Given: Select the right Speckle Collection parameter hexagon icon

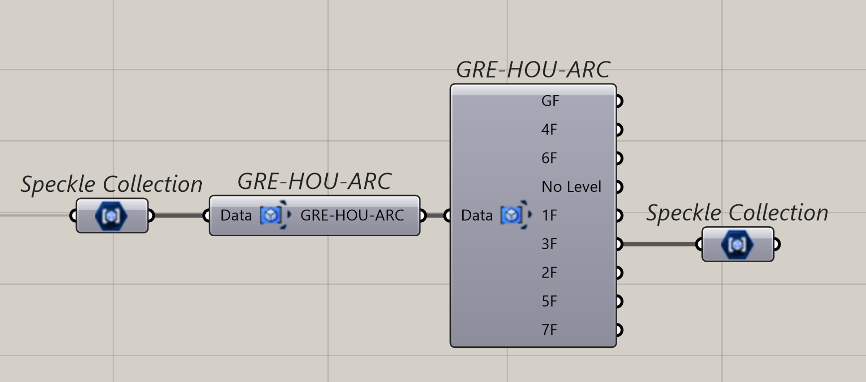Looking at the screenshot, I should coord(737,244).
